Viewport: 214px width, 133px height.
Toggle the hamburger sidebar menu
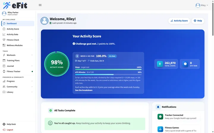40,5
